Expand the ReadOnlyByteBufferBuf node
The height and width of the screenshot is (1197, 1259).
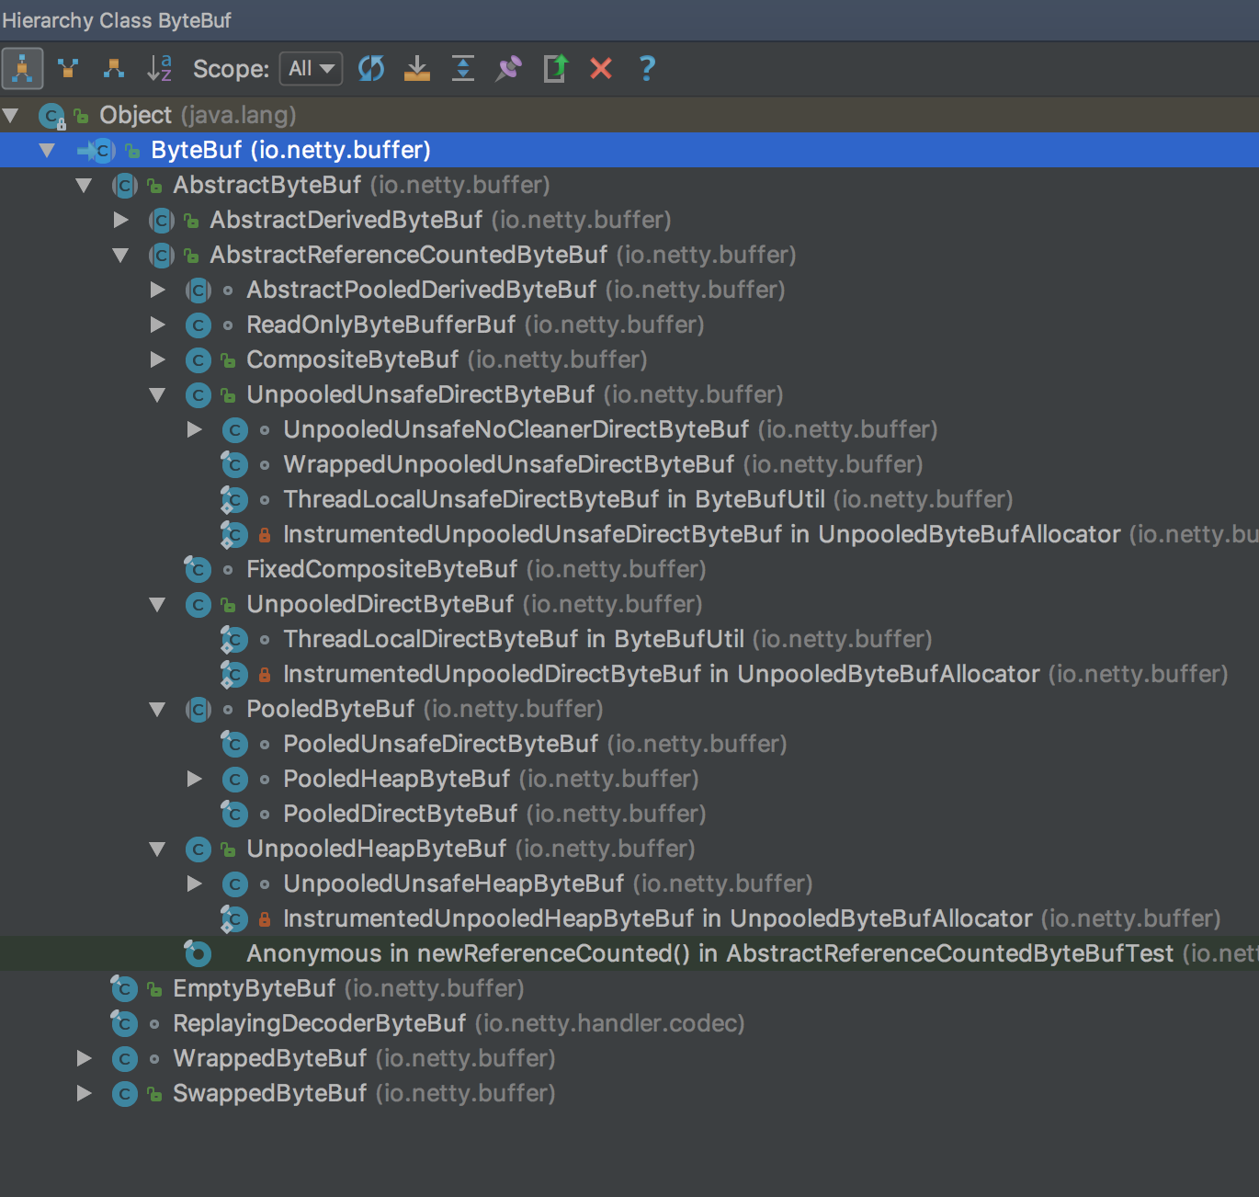pyautogui.click(x=157, y=325)
